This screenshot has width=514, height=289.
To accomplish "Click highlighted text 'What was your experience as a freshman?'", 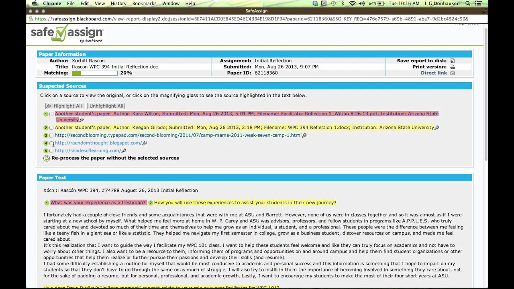I will (98, 203).
